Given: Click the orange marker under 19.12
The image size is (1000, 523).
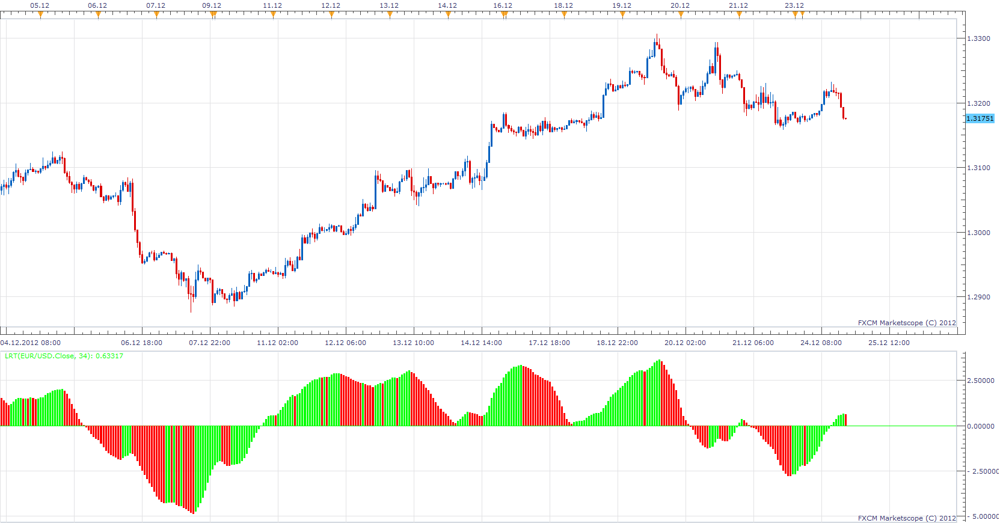Looking at the screenshot, I should pyautogui.click(x=622, y=14).
